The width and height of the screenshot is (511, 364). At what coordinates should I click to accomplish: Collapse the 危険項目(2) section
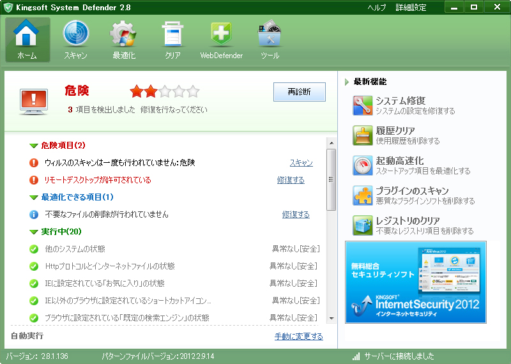click(x=34, y=146)
